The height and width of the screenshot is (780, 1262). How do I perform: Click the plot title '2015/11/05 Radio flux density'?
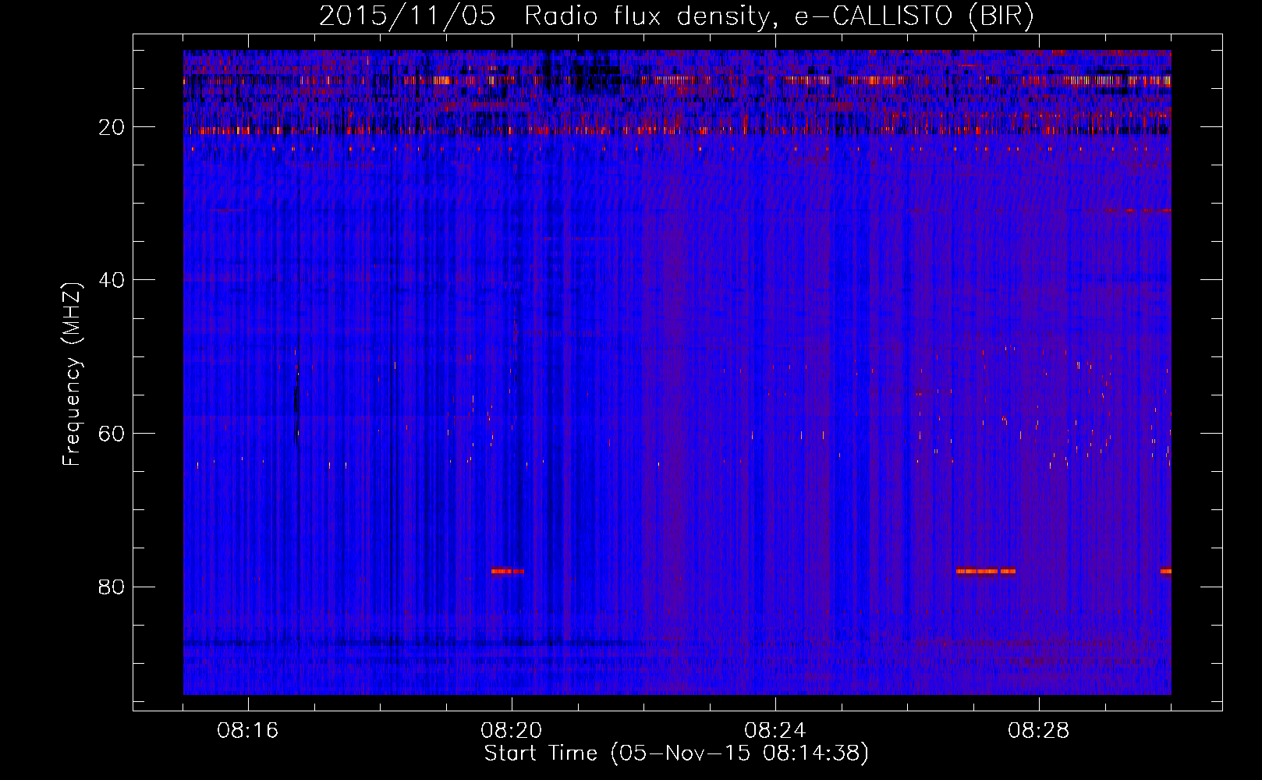coord(544,16)
